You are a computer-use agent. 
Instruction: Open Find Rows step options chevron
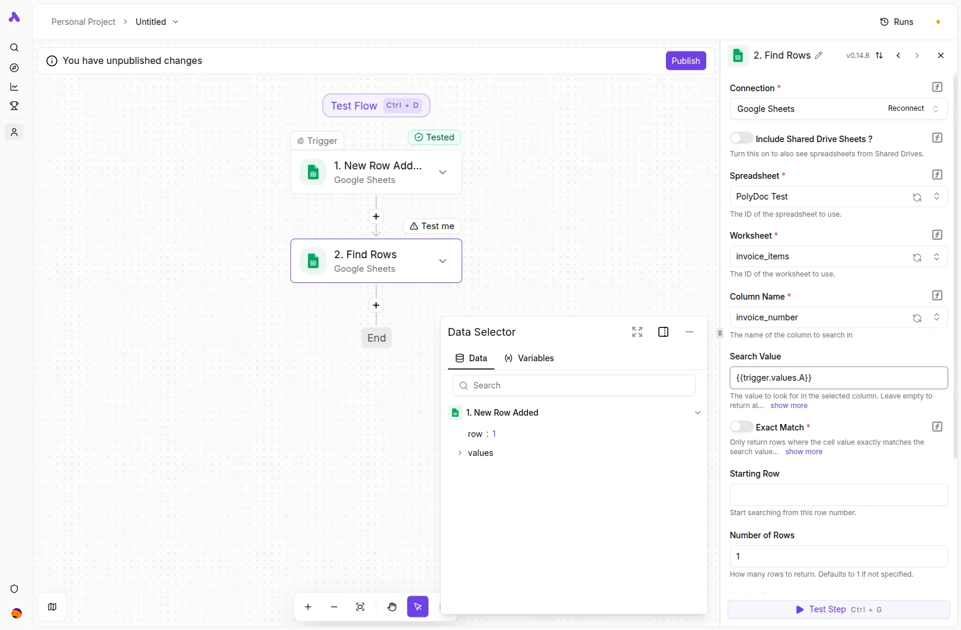pos(443,261)
